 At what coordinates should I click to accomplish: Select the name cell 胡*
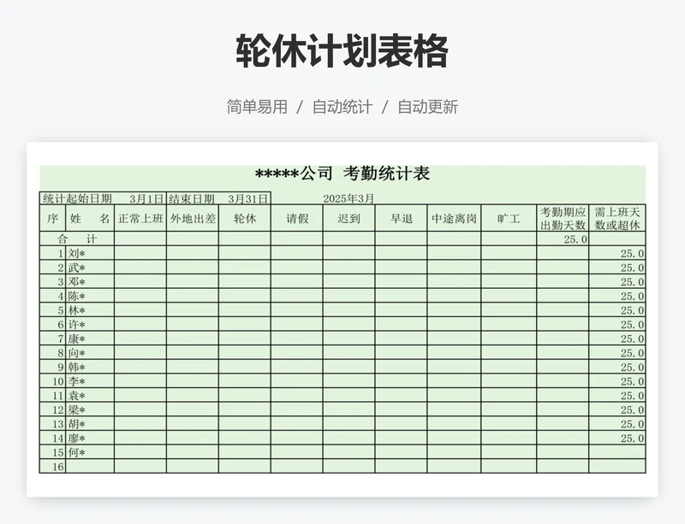click(90, 424)
